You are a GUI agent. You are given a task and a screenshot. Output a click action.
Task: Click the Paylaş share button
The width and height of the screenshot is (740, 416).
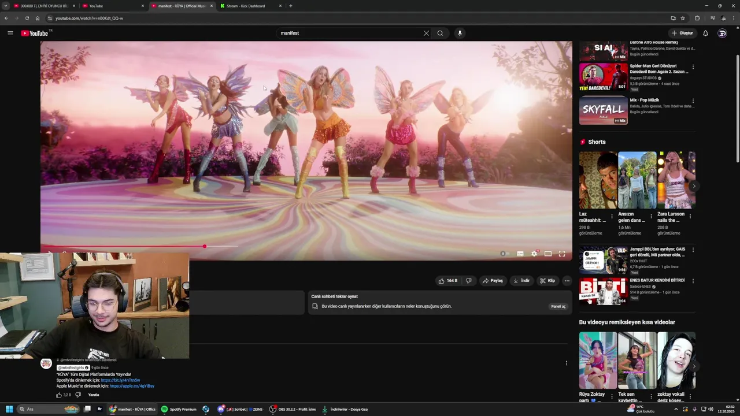pos(493,281)
